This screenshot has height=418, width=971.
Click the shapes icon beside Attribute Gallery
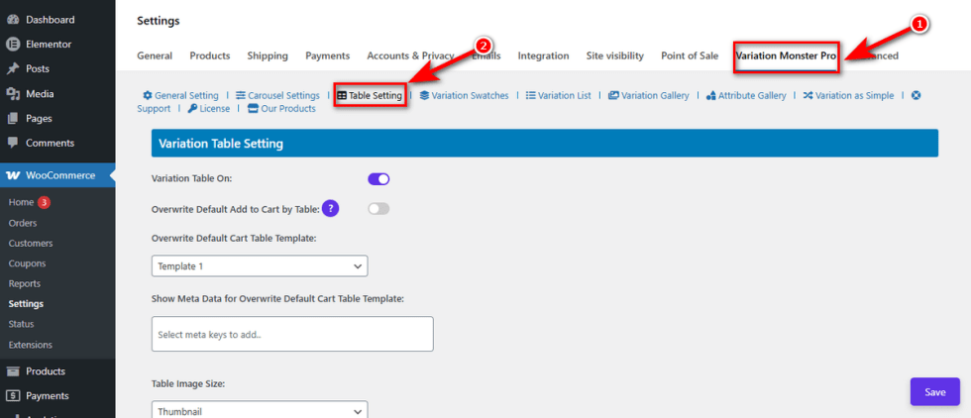(711, 95)
